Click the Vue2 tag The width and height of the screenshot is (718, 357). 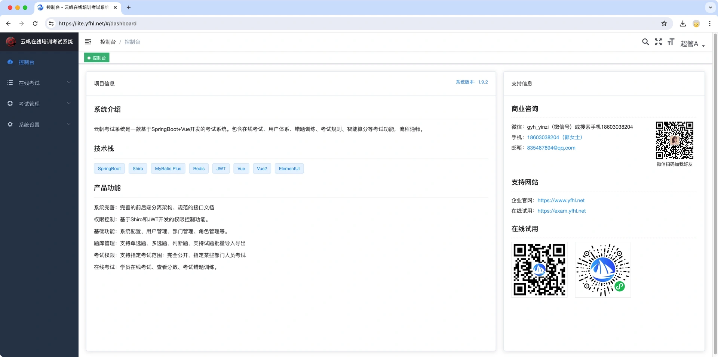click(x=262, y=169)
